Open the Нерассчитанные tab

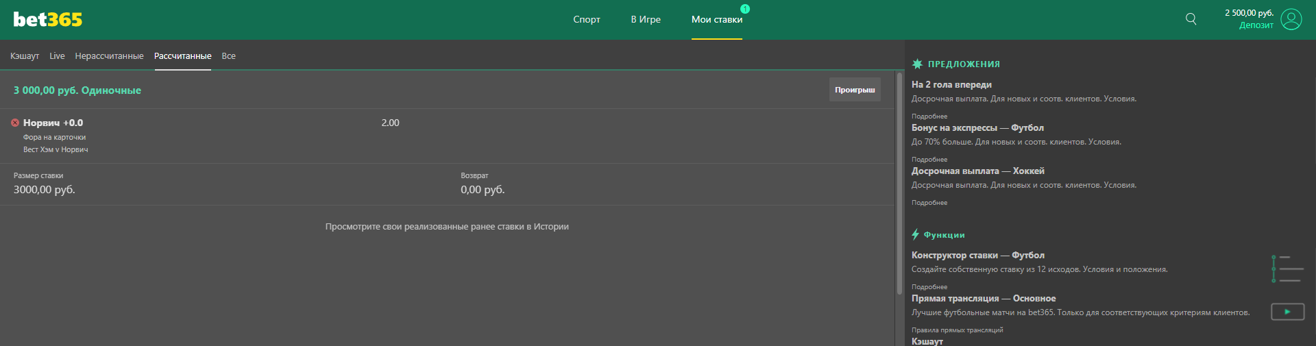(x=109, y=56)
